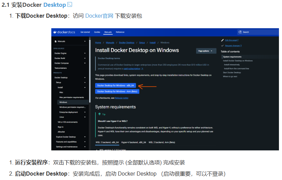Jump to Start Docker Desktop in contents
This screenshot has height=180, width=282.
232,72
